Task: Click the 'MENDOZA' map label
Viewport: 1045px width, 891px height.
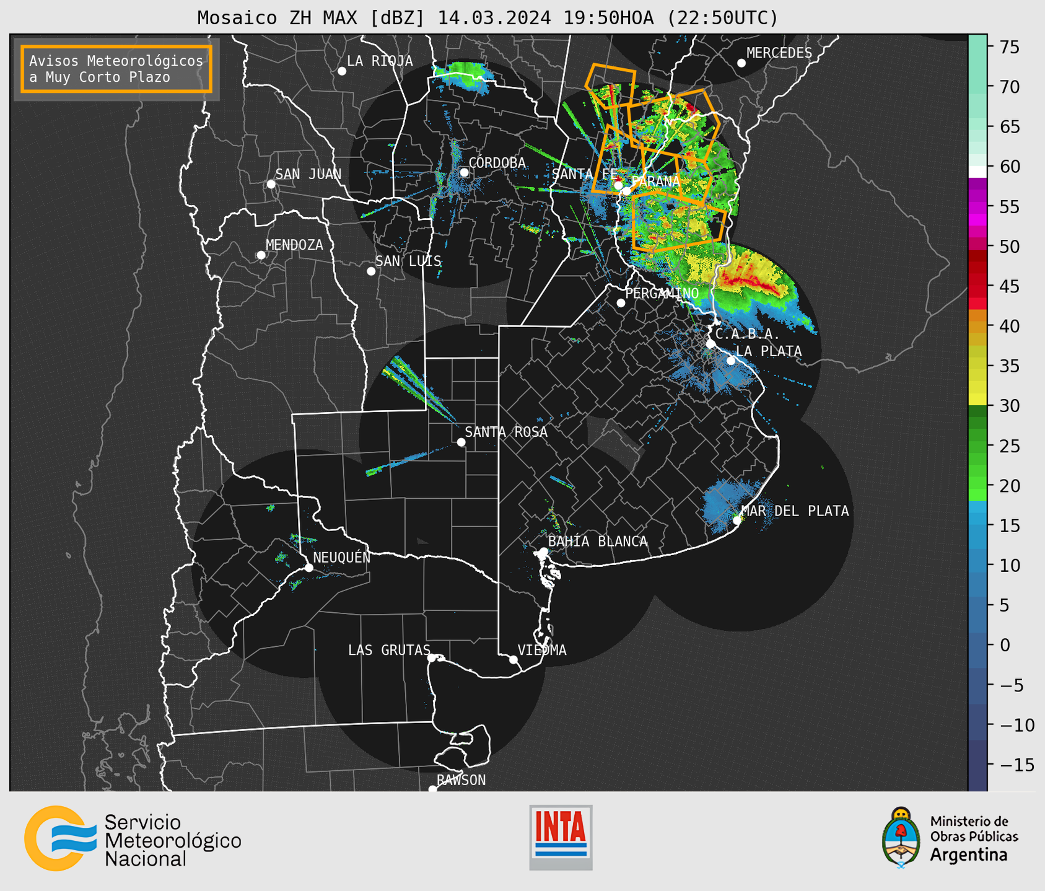Action: click(x=295, y=245)
